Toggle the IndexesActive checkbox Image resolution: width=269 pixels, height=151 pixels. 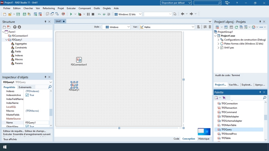[x=27, y=95]
